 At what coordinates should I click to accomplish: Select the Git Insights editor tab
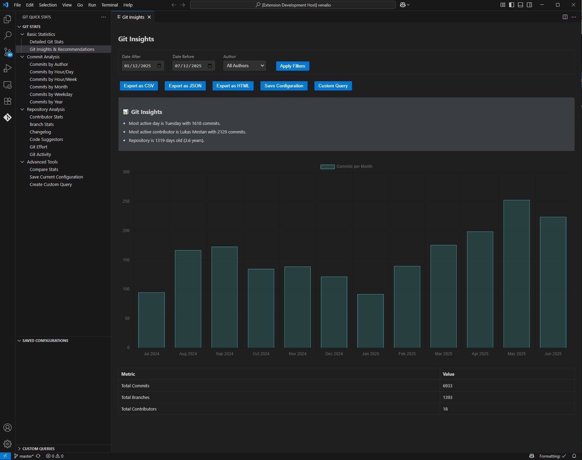pos(133,17)
